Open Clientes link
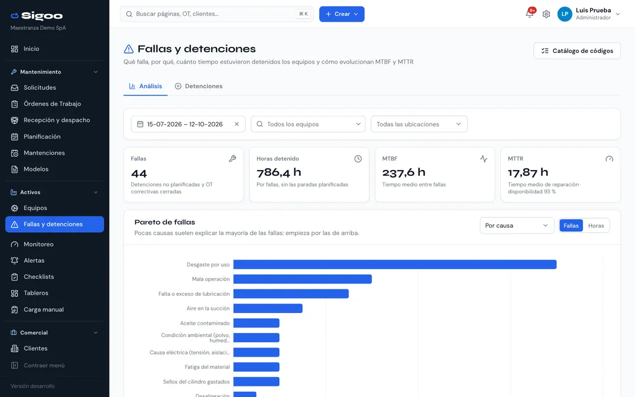This screenshot has width=635, height=397. (x=55, y=349)
